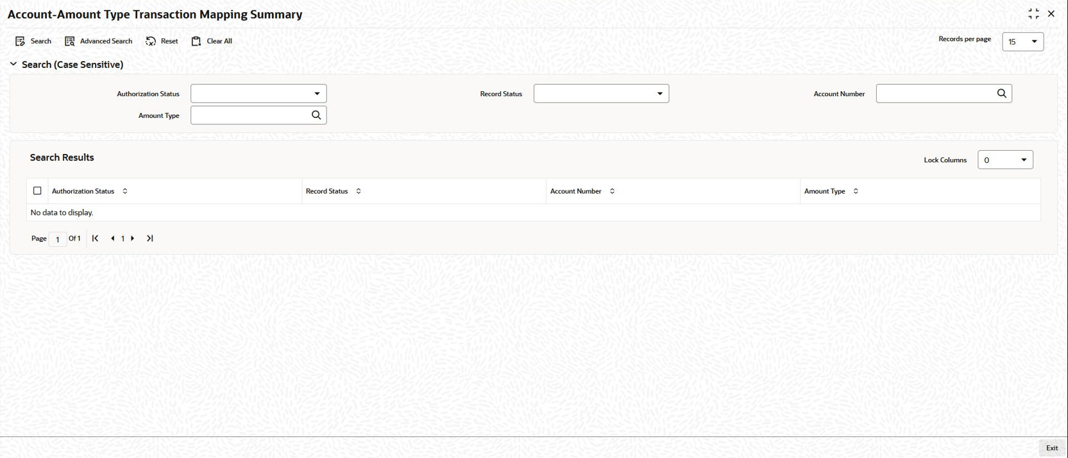Open the Authorization Status dropdown
The width and height of the screenshot is (1068, 458).
(259, 94)
